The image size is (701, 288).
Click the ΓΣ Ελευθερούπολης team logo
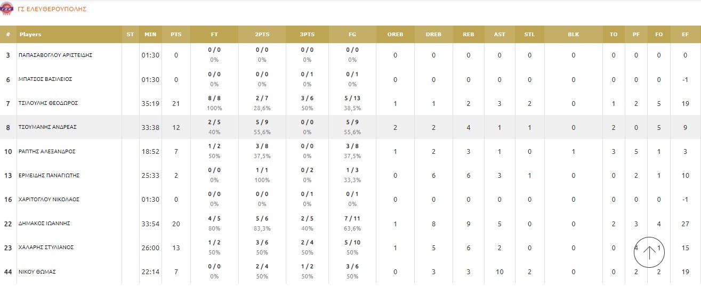(x=8, y=9)
